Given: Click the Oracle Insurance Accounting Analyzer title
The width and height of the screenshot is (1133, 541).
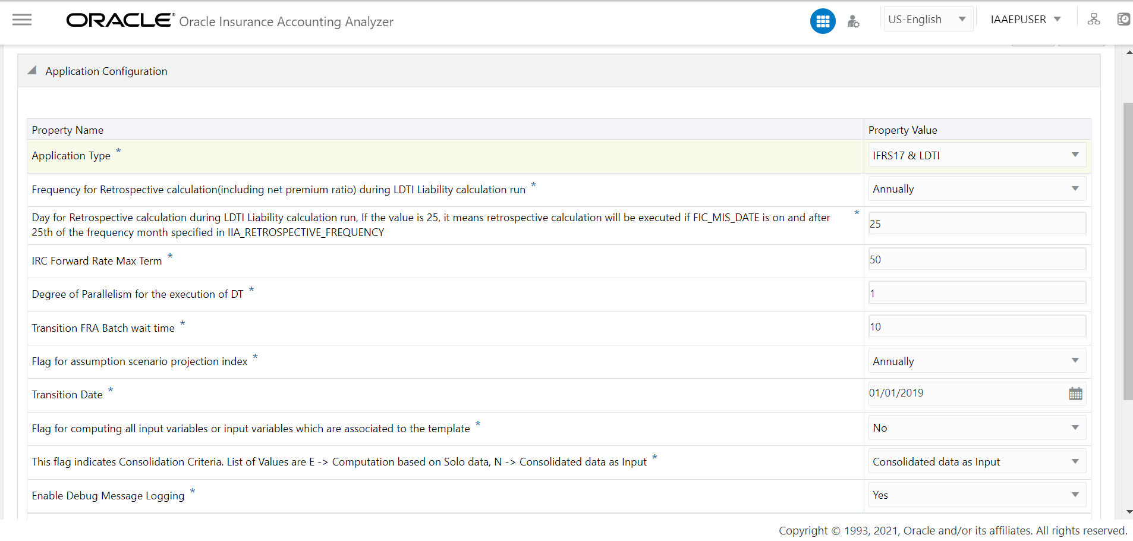Looking at the screenshot, I should (286, 22).
